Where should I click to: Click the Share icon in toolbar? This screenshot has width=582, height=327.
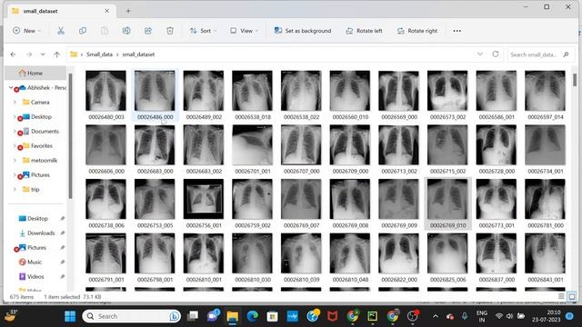coord(148,31)
